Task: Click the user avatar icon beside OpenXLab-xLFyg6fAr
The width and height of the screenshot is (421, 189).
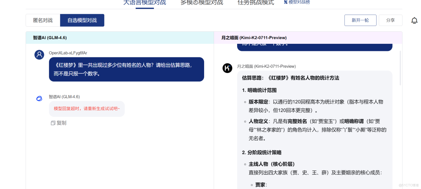Action: (x=39, y=54)
